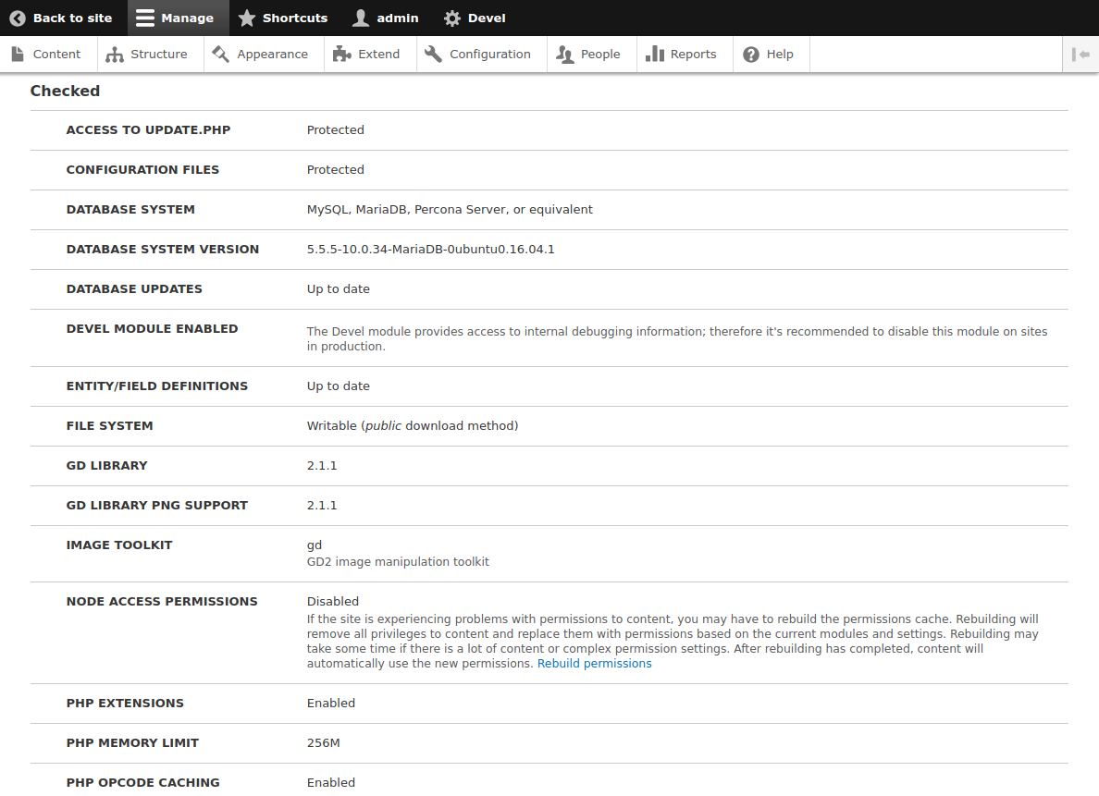Click the Structure hierarchy icon
The height and width of the screenshot is (796, 1099).
[x=114, y=54]
